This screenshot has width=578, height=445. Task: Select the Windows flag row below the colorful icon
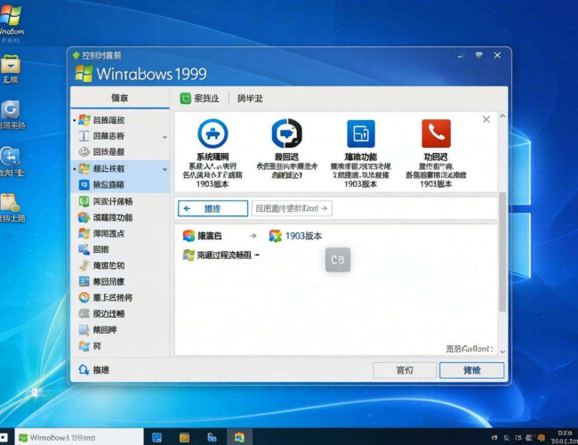217,255
